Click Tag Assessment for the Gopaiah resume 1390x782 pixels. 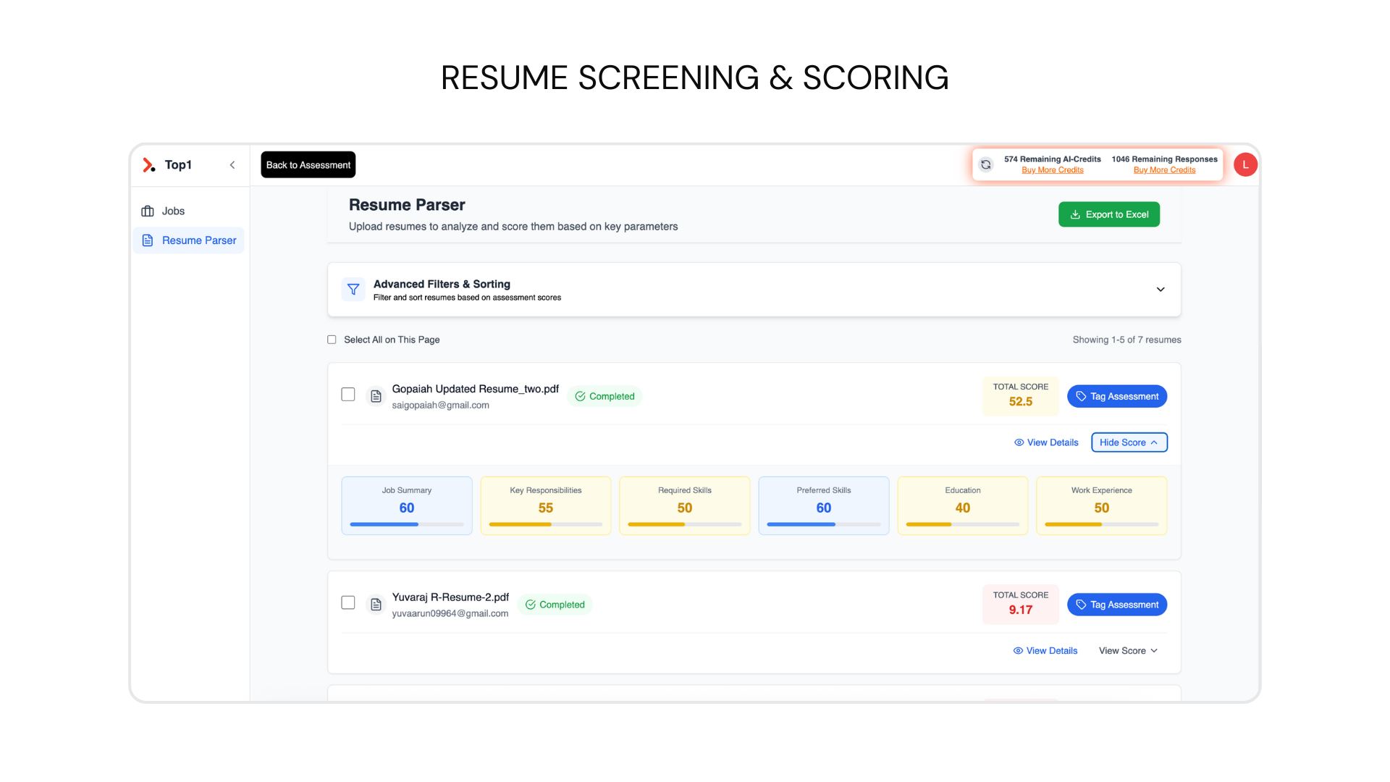pos(1116,396)
